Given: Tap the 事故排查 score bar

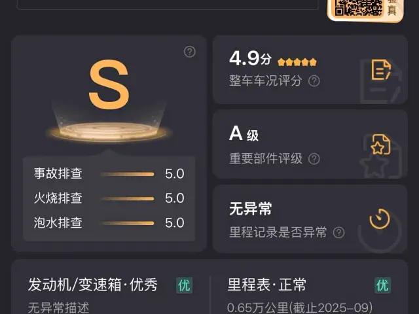Looking at the screenshot, I should [x=127, y=174].
